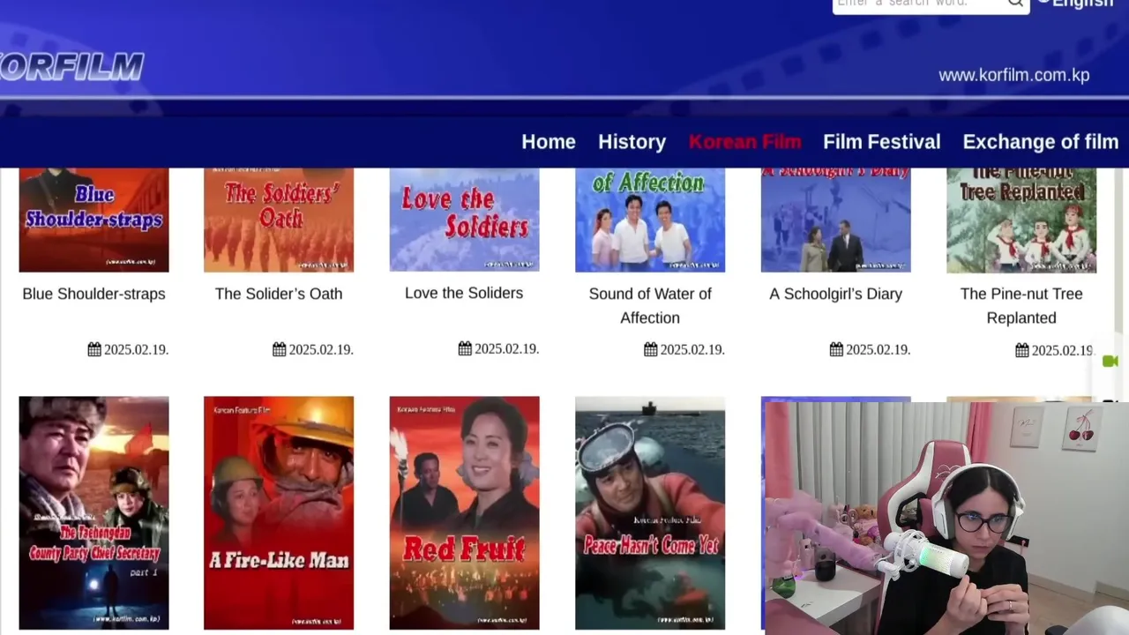
Task: Go to the Film Festival page
Action: [x=882, y=142]
